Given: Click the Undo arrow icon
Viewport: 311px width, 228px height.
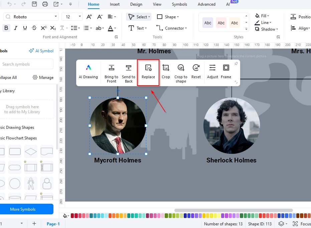Looking at the screenshot, I should point(9,4).
